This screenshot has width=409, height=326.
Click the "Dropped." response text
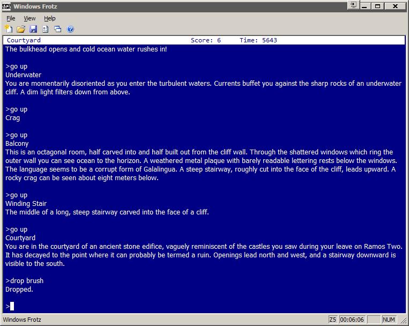pyautogui.click(x=19, y=290)
